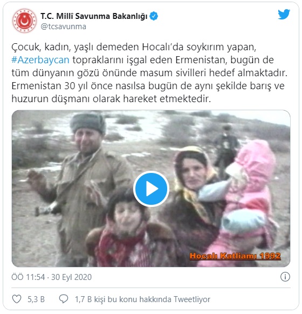This screenshot has height=314, width=302.
Task: Click the blue verified badge
Action: pyautogui.click(x=154, y=16)
